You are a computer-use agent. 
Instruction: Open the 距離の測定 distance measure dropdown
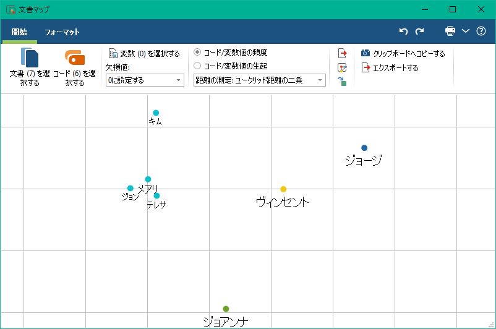pyautogui.click(x=259, y=80)
